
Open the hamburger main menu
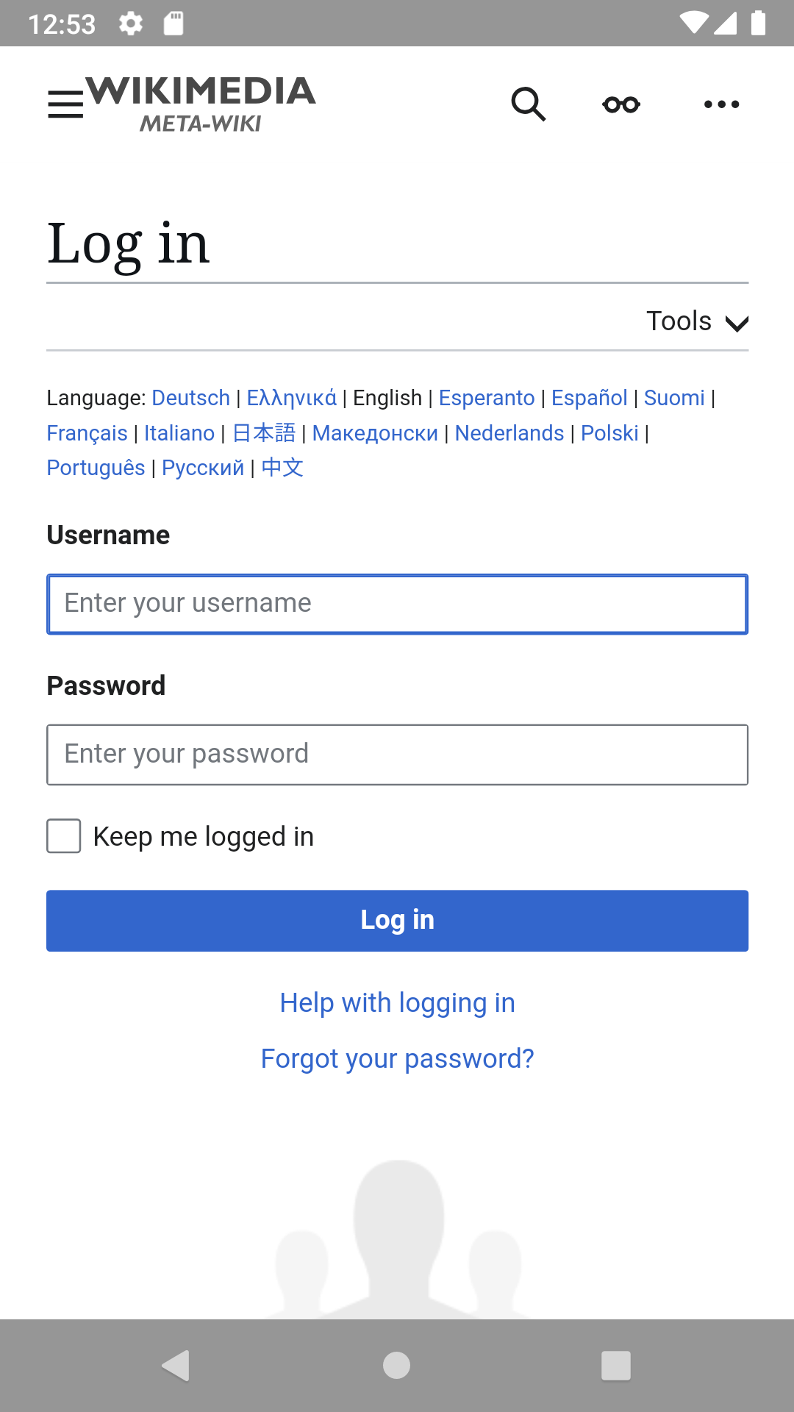tap(65, 104)
